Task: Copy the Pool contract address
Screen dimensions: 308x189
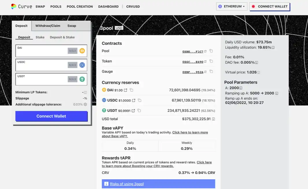Action: click(x=211, y=51)
